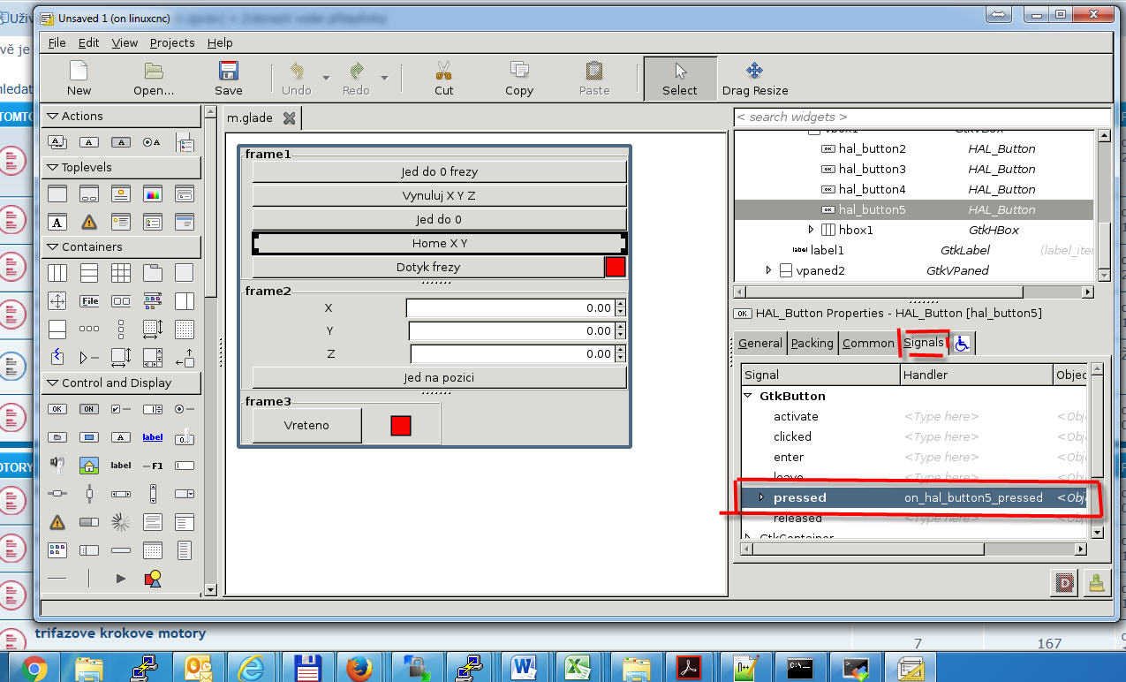Screen dimensions: 1126x682
Task: Switch to the Packing tab
Action: click(812, 343)
